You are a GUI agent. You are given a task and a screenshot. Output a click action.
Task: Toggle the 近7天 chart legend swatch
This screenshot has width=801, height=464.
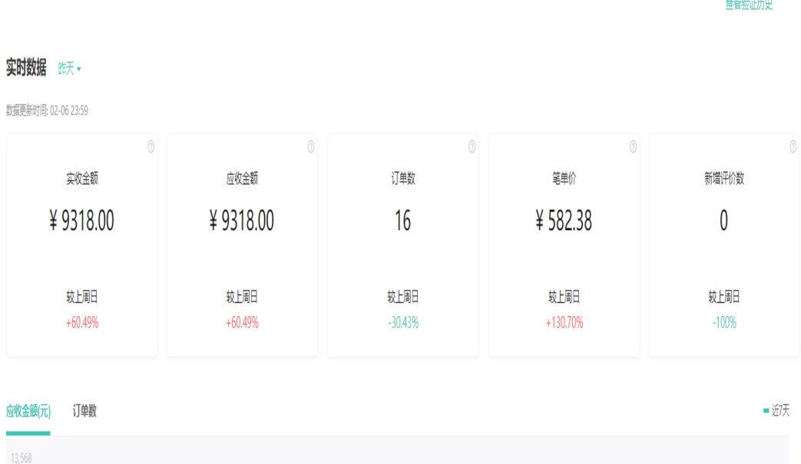click(766, 411)
